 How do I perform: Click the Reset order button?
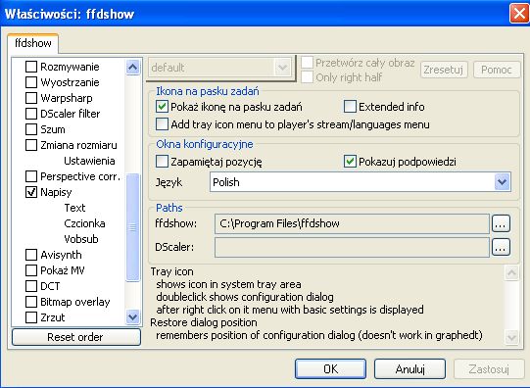76,337
